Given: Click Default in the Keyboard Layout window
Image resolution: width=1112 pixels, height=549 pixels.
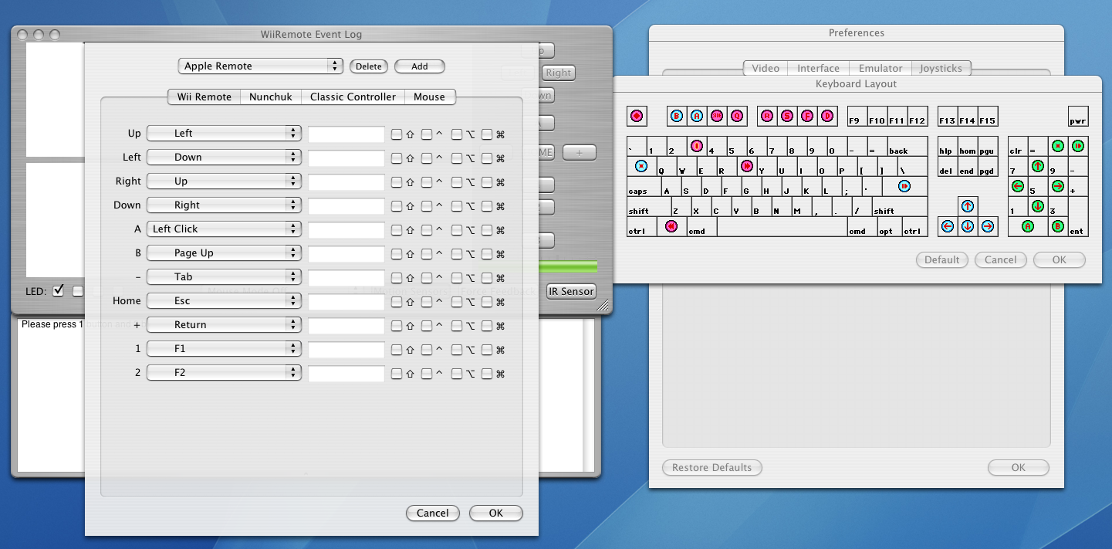Looking at the screenshot, I should [x=942, y=260].
